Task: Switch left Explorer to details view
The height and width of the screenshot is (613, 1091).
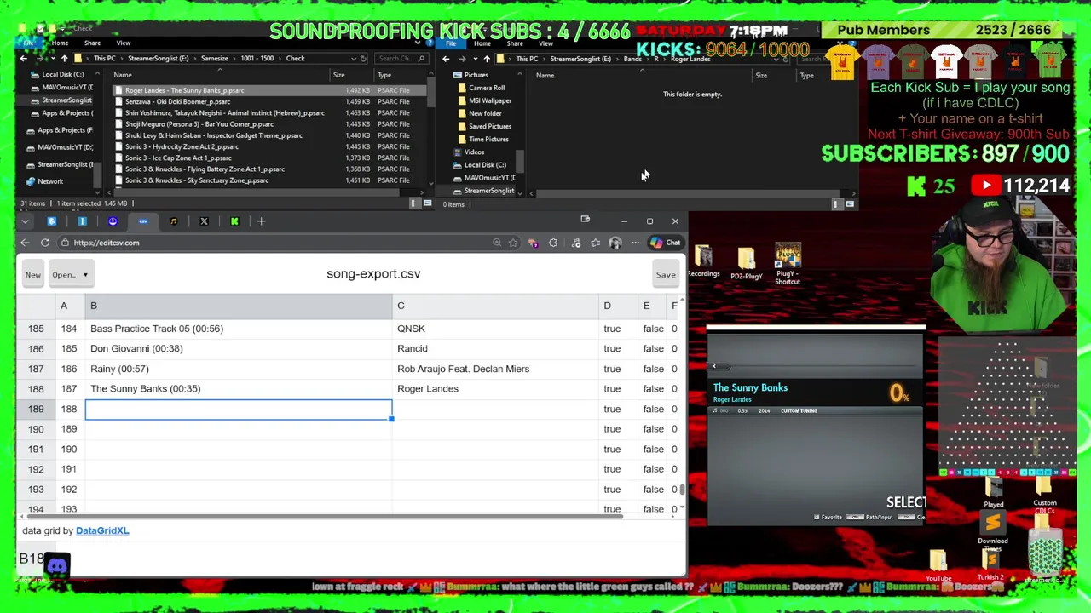Action: (415, 203)
